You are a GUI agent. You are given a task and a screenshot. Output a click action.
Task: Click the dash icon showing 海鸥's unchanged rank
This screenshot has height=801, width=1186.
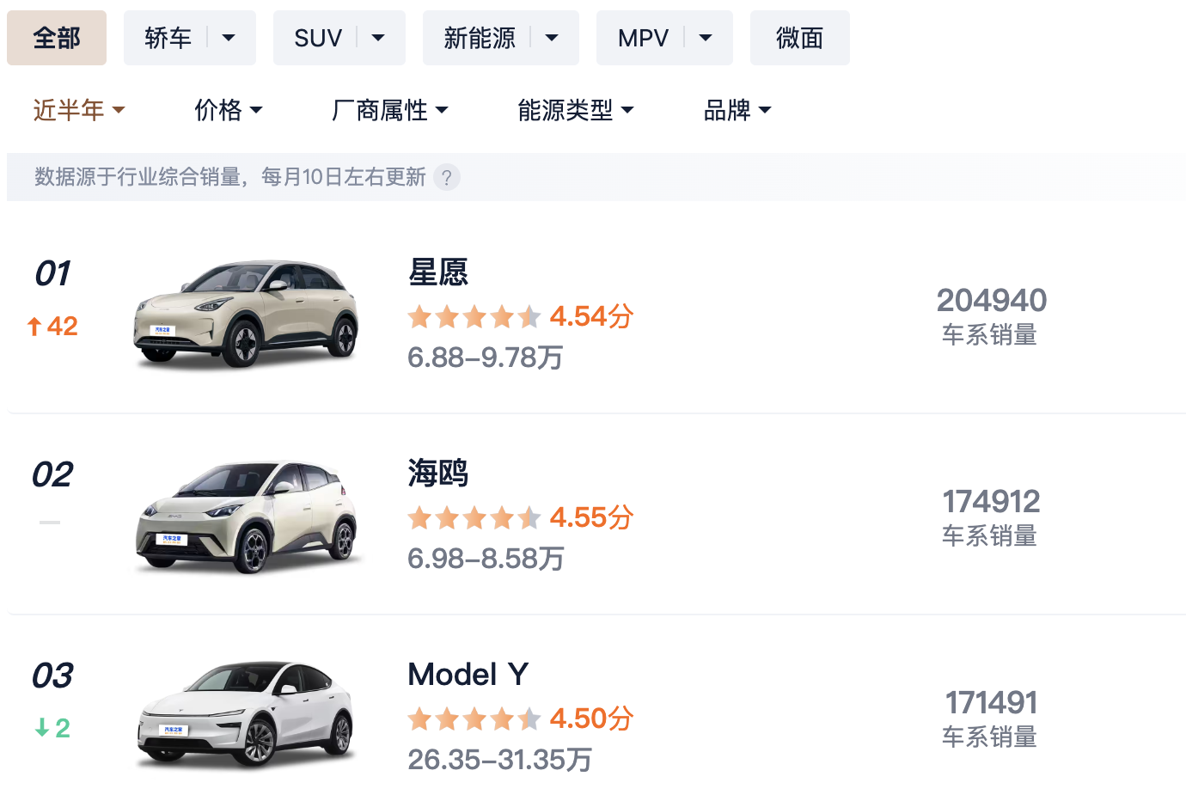tap(51, 522)
